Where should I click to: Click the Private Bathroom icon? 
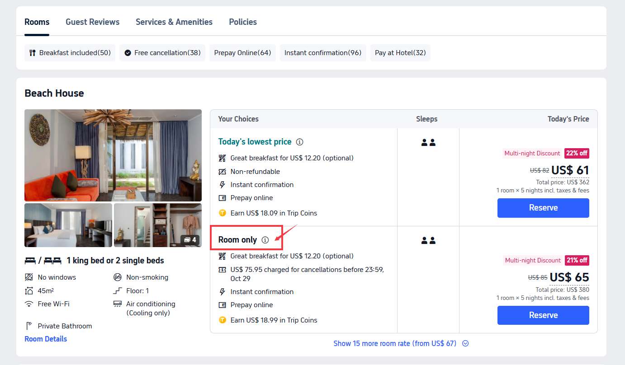tap(28, 325)
